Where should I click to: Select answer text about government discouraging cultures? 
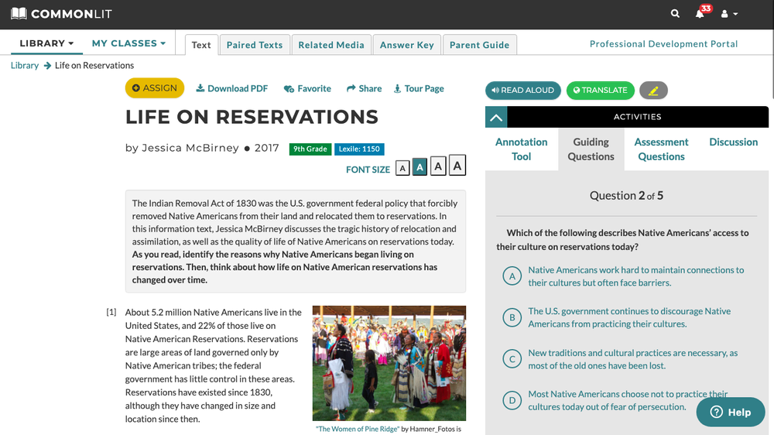[629, 317]
